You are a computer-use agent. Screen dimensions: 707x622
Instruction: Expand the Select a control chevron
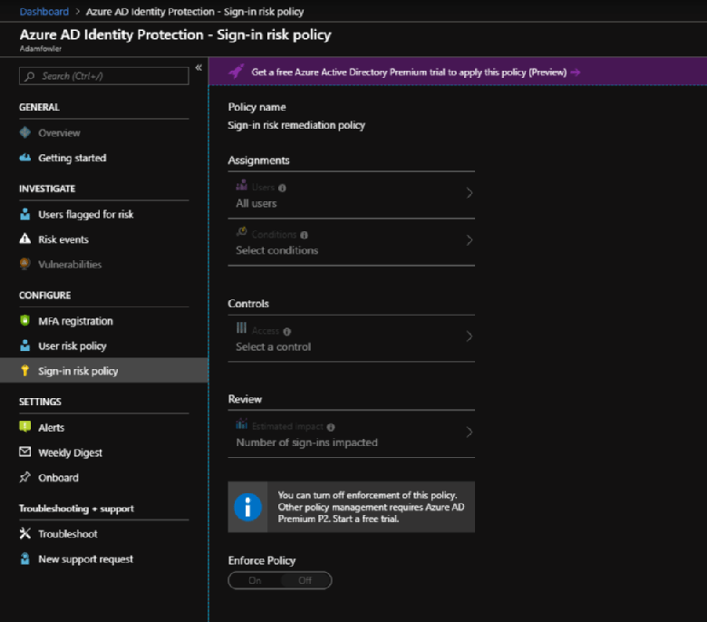[x=470, y=336]
